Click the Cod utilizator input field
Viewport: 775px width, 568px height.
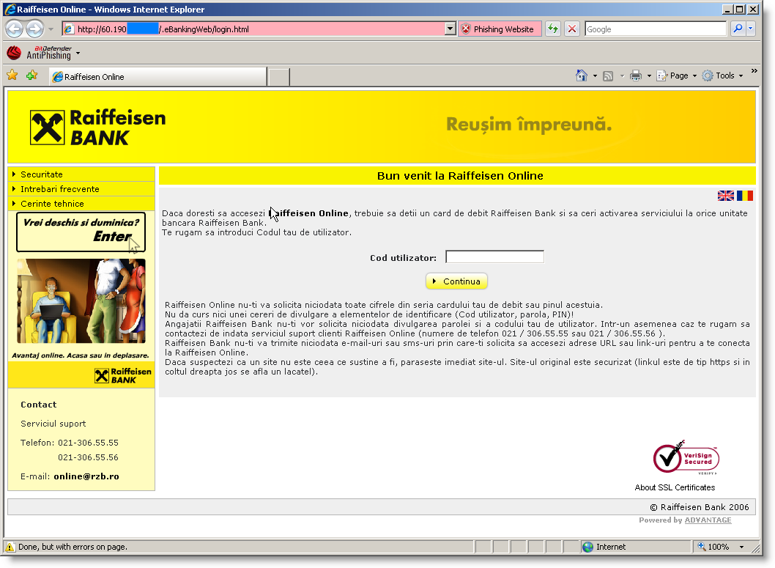pyautogui.click(x=494, y=257)
